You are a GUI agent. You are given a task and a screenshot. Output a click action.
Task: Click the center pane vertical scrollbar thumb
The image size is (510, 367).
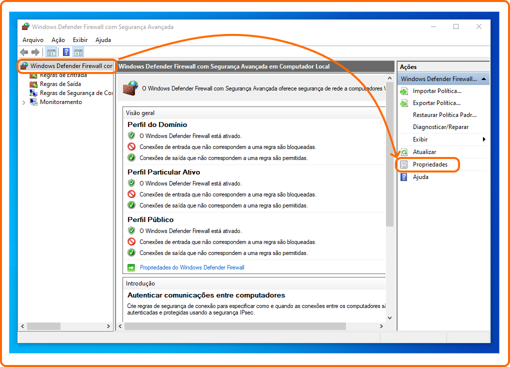point(389,154)
